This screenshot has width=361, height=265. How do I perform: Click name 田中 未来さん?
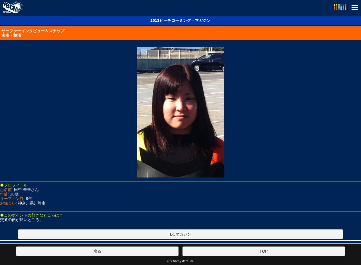pos(26,190)
